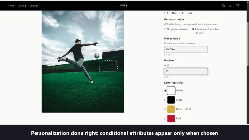Click the Gold +$5.00 price label

188,109
